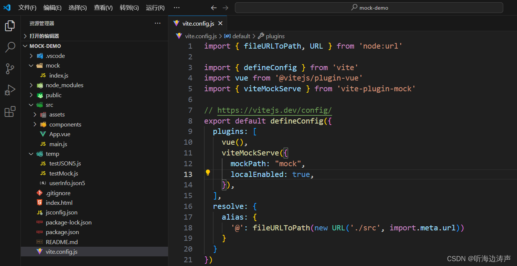Navigate back with the back arrow
Image resolution: width=517 pixels, height=266 pixels.
(x=213, y=7)
